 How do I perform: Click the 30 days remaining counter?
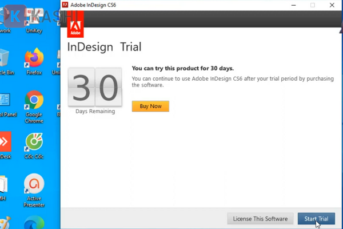[x=95, y=88]
